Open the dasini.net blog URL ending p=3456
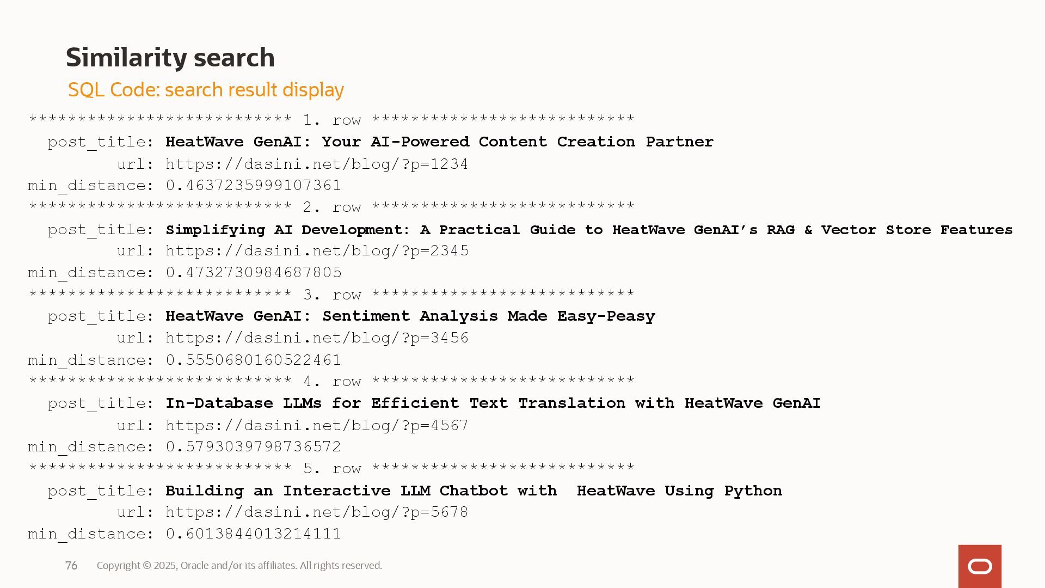This screenshot has width=1045, height=588. coord(317,338)
